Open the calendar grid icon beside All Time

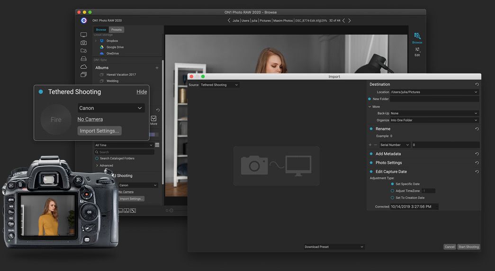coord(157,145)
